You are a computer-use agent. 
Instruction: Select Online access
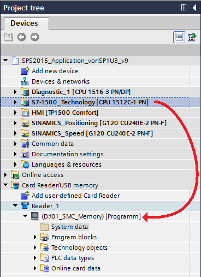43,175
